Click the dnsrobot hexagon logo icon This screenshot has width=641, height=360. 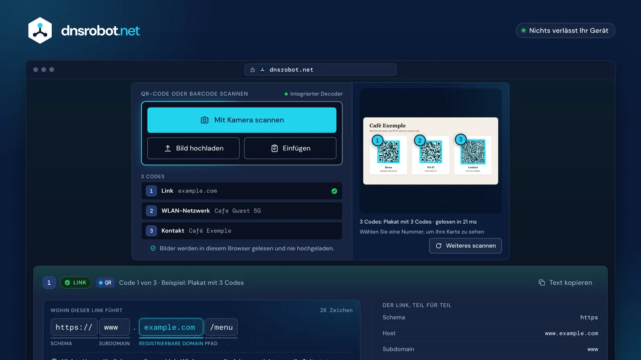[x=40, y=30]
